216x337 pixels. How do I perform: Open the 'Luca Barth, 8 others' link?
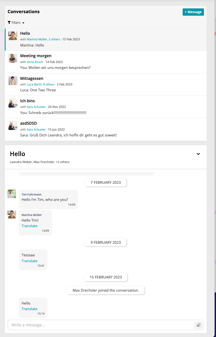[41, 84]
